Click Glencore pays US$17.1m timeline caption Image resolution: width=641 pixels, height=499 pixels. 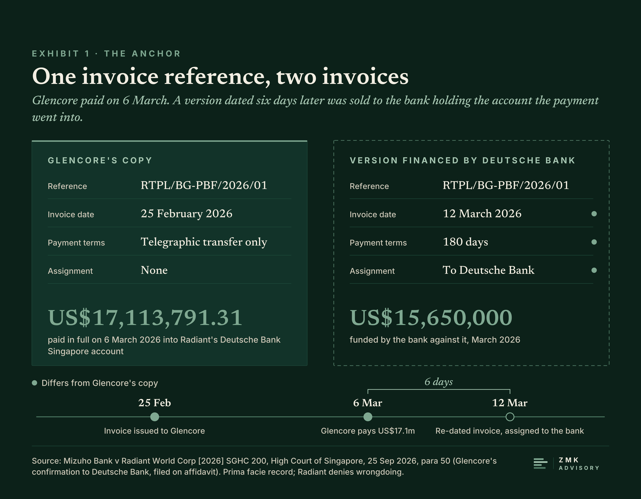pos(368,431)
